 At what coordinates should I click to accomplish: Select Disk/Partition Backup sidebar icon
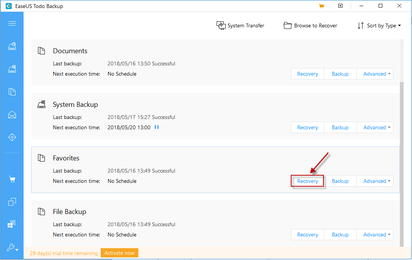click(12, 46)
